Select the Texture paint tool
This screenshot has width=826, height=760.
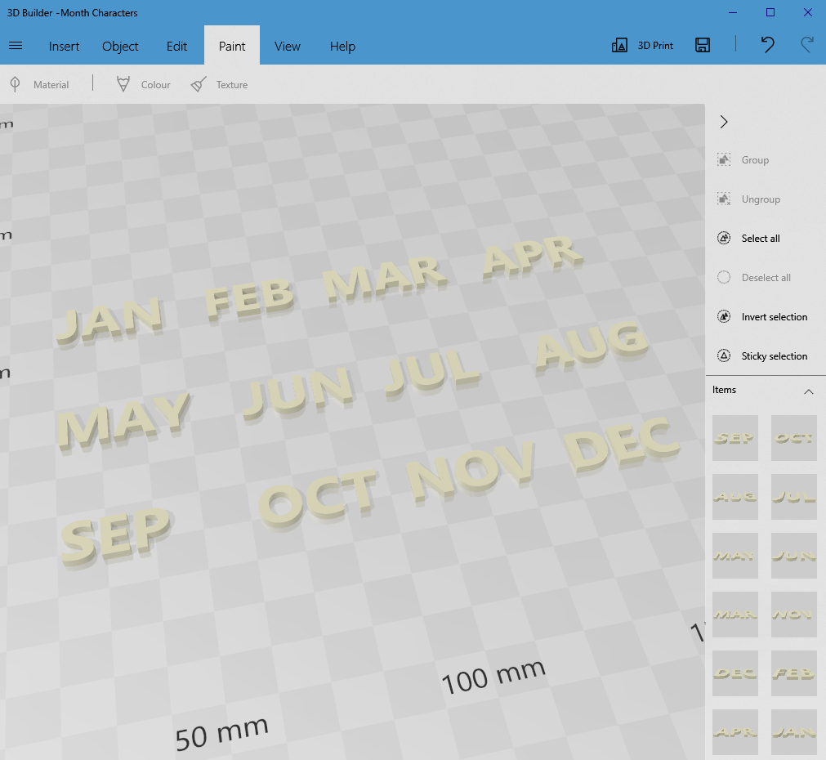coord(219,83)
